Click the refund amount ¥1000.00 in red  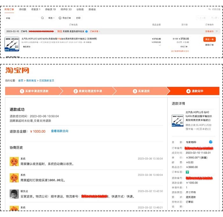click(38, 131)
